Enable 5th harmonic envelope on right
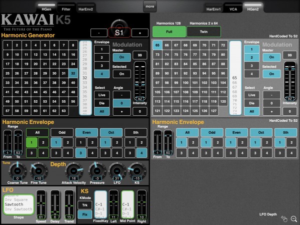The image size is (300, 225). 285,133
